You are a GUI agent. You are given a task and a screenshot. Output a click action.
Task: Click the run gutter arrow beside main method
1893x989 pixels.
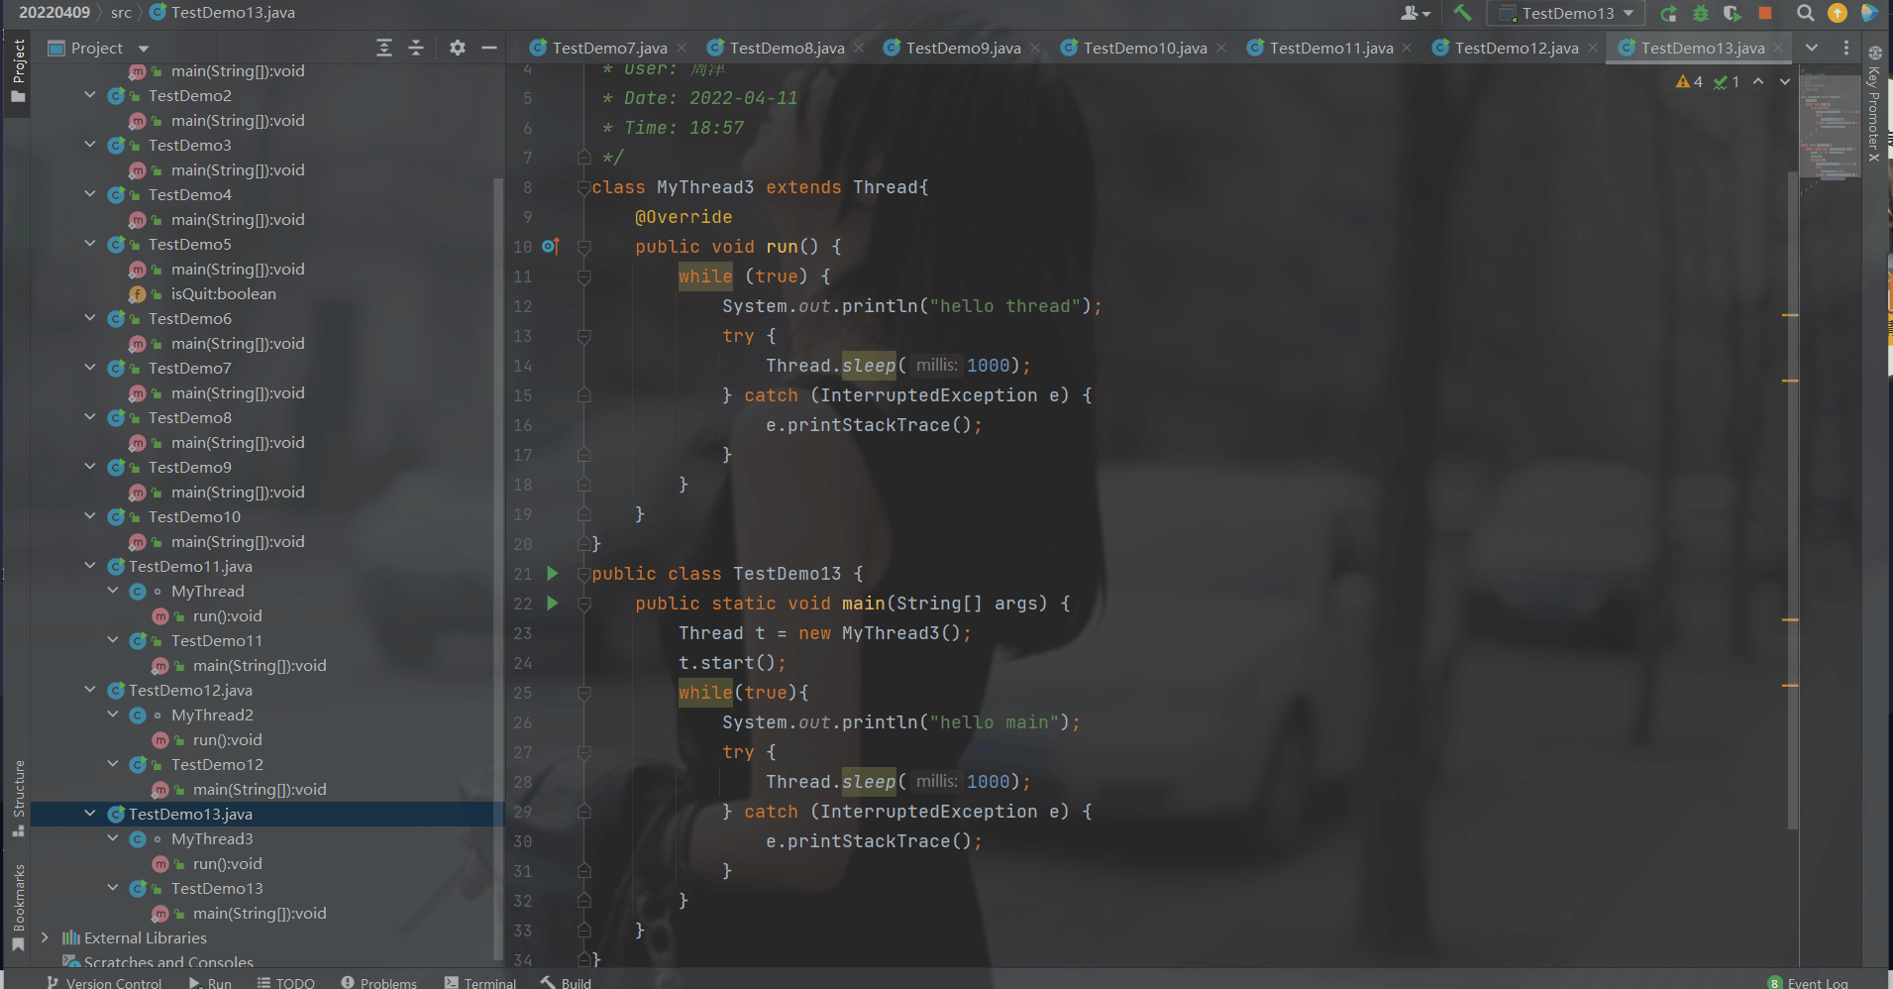point(553,604)
